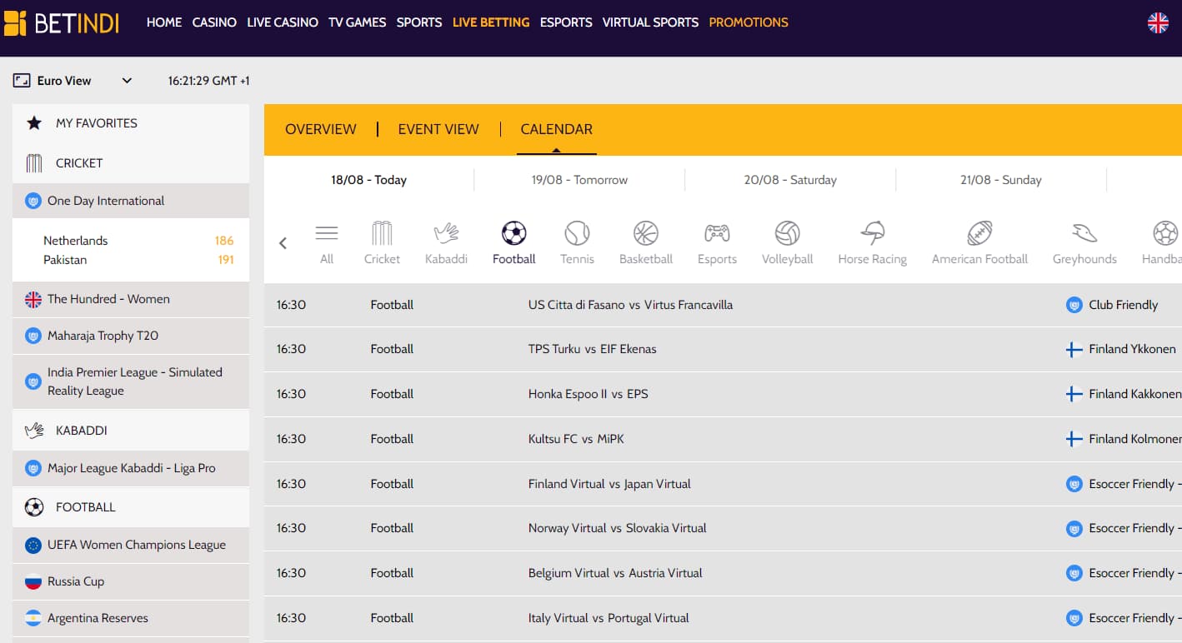The image size is (1182, 643).
Task: Open the CASINO menu
Action: tap(214, 22)
